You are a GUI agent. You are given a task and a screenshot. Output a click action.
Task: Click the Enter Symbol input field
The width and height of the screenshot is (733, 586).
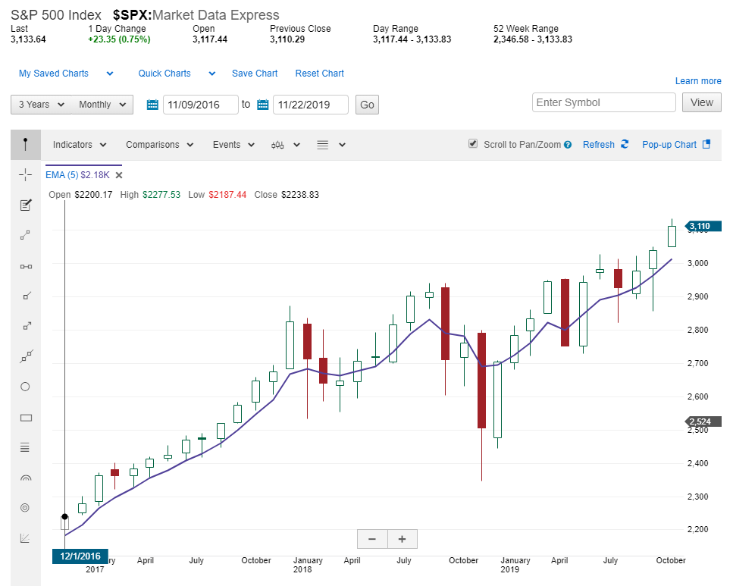click(603, 103)
